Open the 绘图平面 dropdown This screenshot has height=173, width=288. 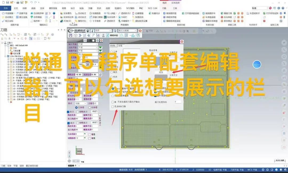pos(88,51)
